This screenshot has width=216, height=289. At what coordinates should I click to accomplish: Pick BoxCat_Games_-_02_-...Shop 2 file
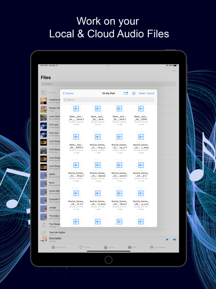click(76, 170)
